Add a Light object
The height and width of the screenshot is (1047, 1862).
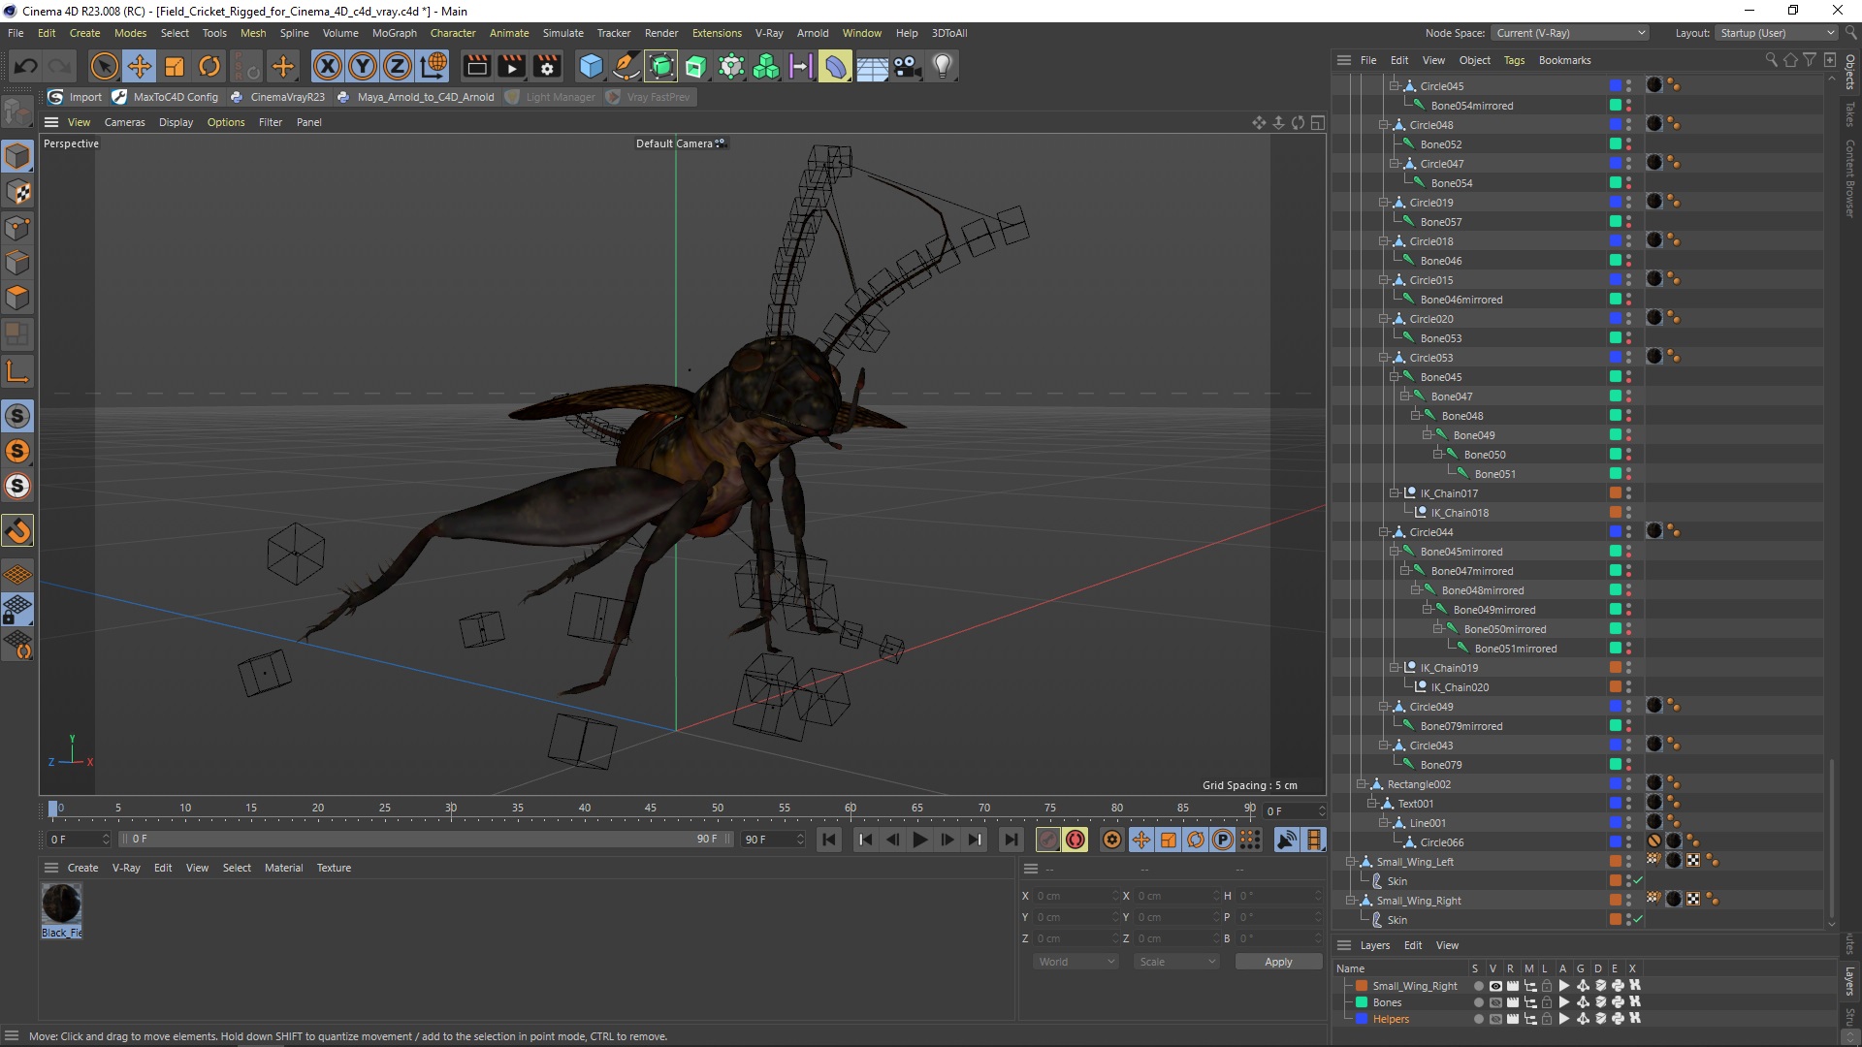point(943,66)
